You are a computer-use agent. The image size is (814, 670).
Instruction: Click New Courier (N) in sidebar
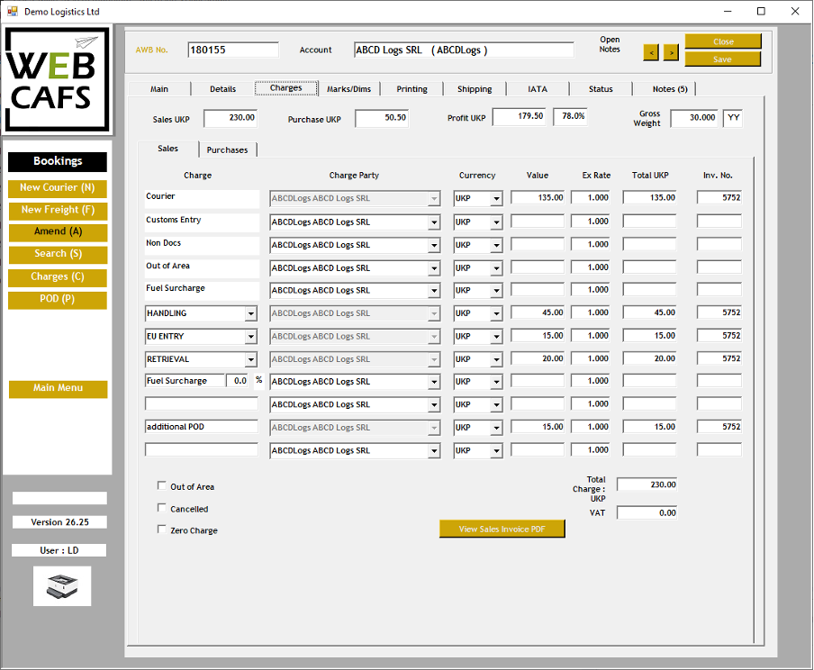(58, 188)
